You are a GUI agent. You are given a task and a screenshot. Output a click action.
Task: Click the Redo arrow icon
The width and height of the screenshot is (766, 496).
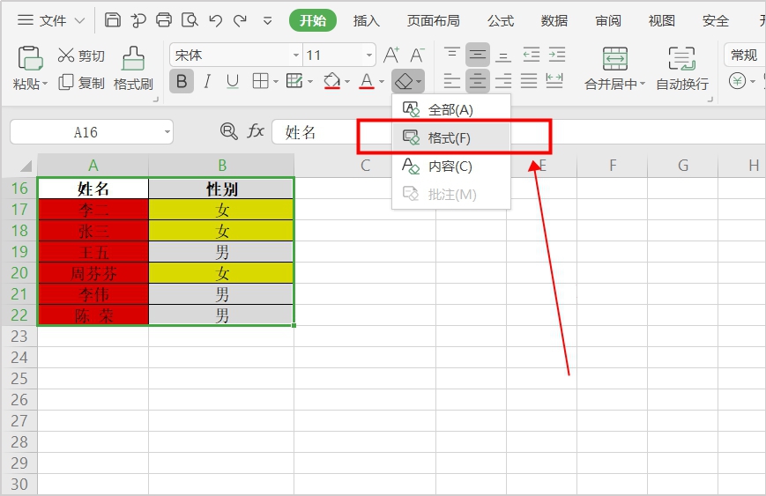(x=240, y=20)
